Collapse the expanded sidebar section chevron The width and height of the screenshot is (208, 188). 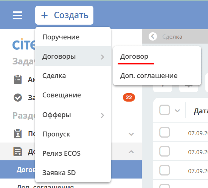131,152
